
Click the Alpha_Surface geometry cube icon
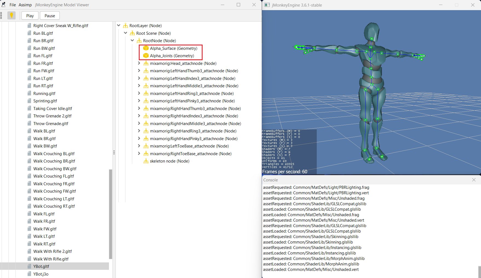pos(146,48)
